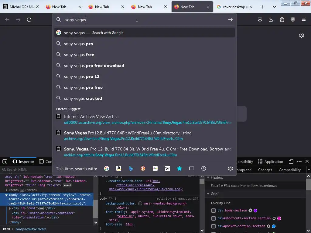This screenshot has width=311, height=233.
Task: Close the rover desktop tab
Action: click(x=251, y=7)
